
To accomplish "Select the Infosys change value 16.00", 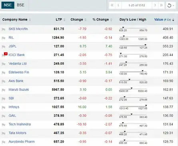I will point(82,107).
